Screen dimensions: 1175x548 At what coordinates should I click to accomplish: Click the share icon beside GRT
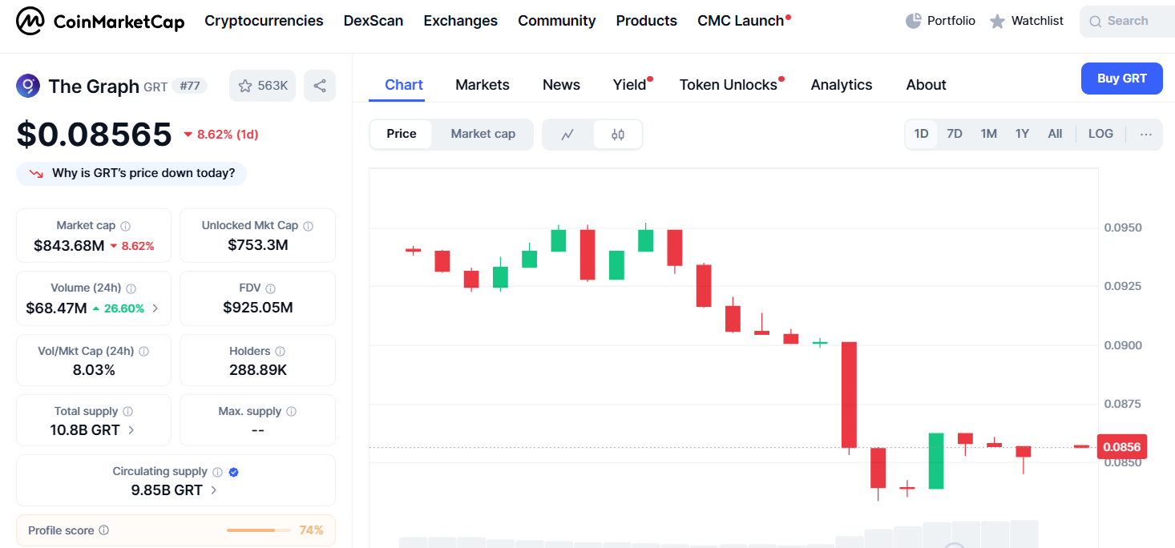click(x=320, y=86)
